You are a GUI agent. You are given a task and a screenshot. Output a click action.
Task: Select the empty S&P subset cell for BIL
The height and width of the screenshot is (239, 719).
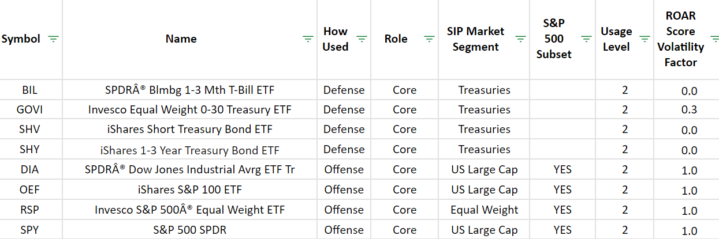point(562,90)
